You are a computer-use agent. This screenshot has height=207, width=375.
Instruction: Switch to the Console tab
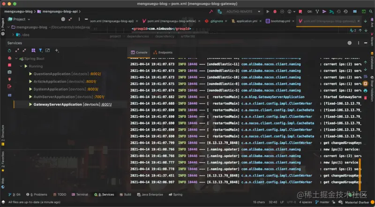(139, 52)
